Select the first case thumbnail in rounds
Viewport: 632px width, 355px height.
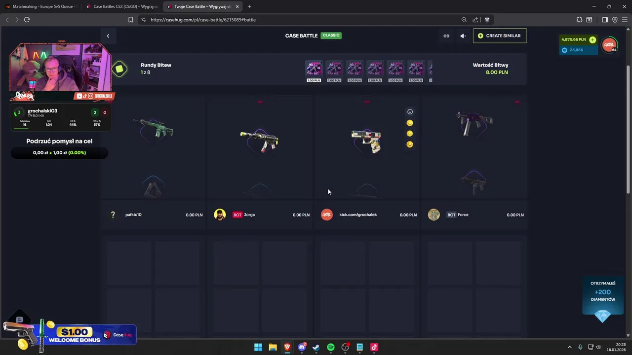314,71
